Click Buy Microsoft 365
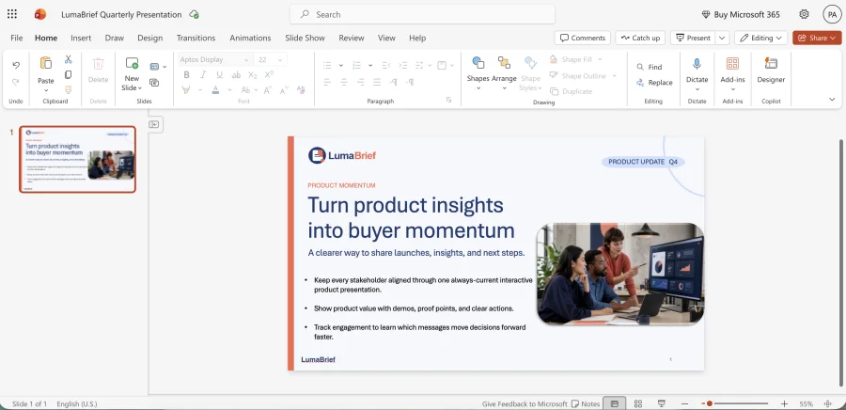The image size is (846, 410). tap(741, 14)
